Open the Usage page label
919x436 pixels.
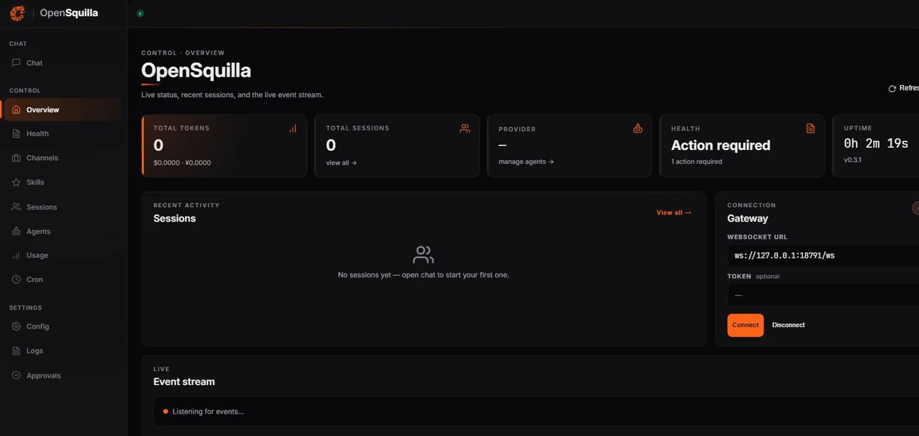point(37,255)
